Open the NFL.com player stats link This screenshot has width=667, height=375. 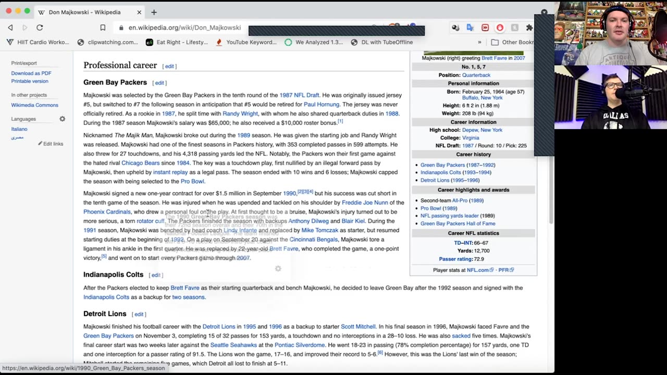480,270
